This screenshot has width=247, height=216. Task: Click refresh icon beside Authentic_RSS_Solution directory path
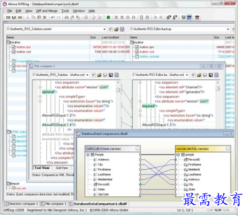point(122,29)
